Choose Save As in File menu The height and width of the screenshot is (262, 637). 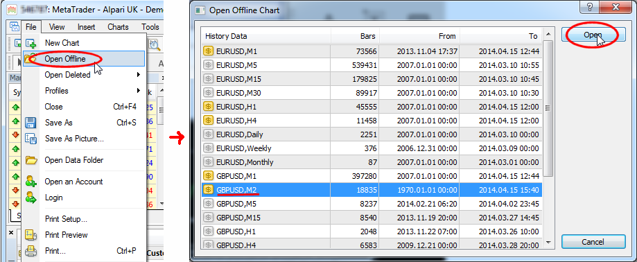coord(84,122)
